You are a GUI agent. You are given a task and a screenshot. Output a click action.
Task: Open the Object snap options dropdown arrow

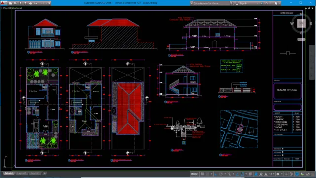(246, 174)
